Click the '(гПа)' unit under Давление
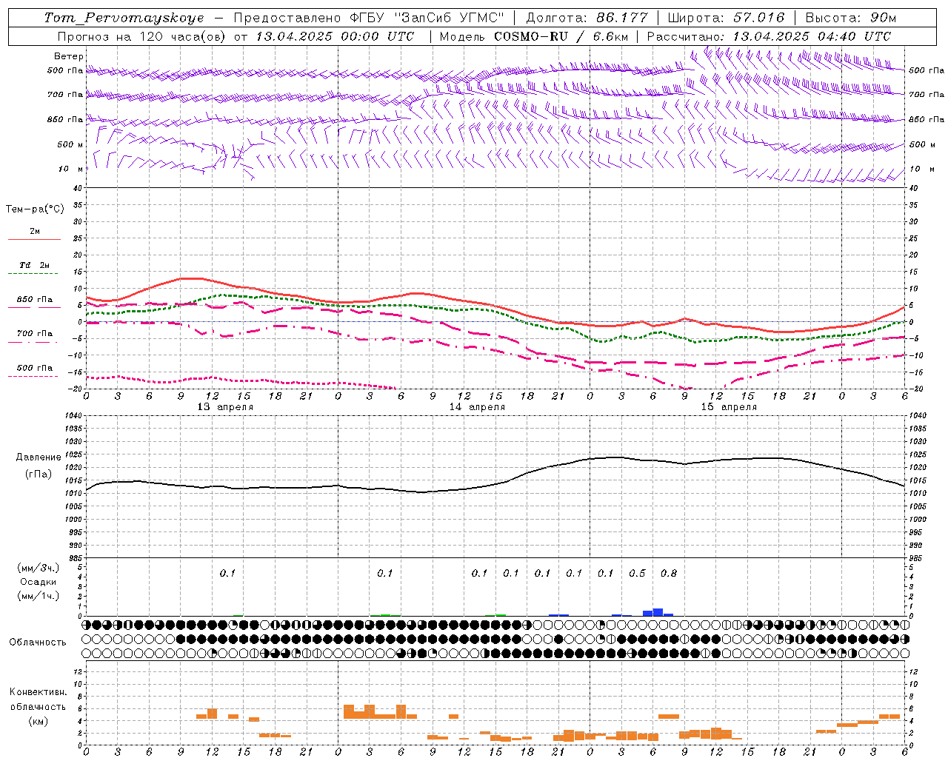 [x=39, y=474]
